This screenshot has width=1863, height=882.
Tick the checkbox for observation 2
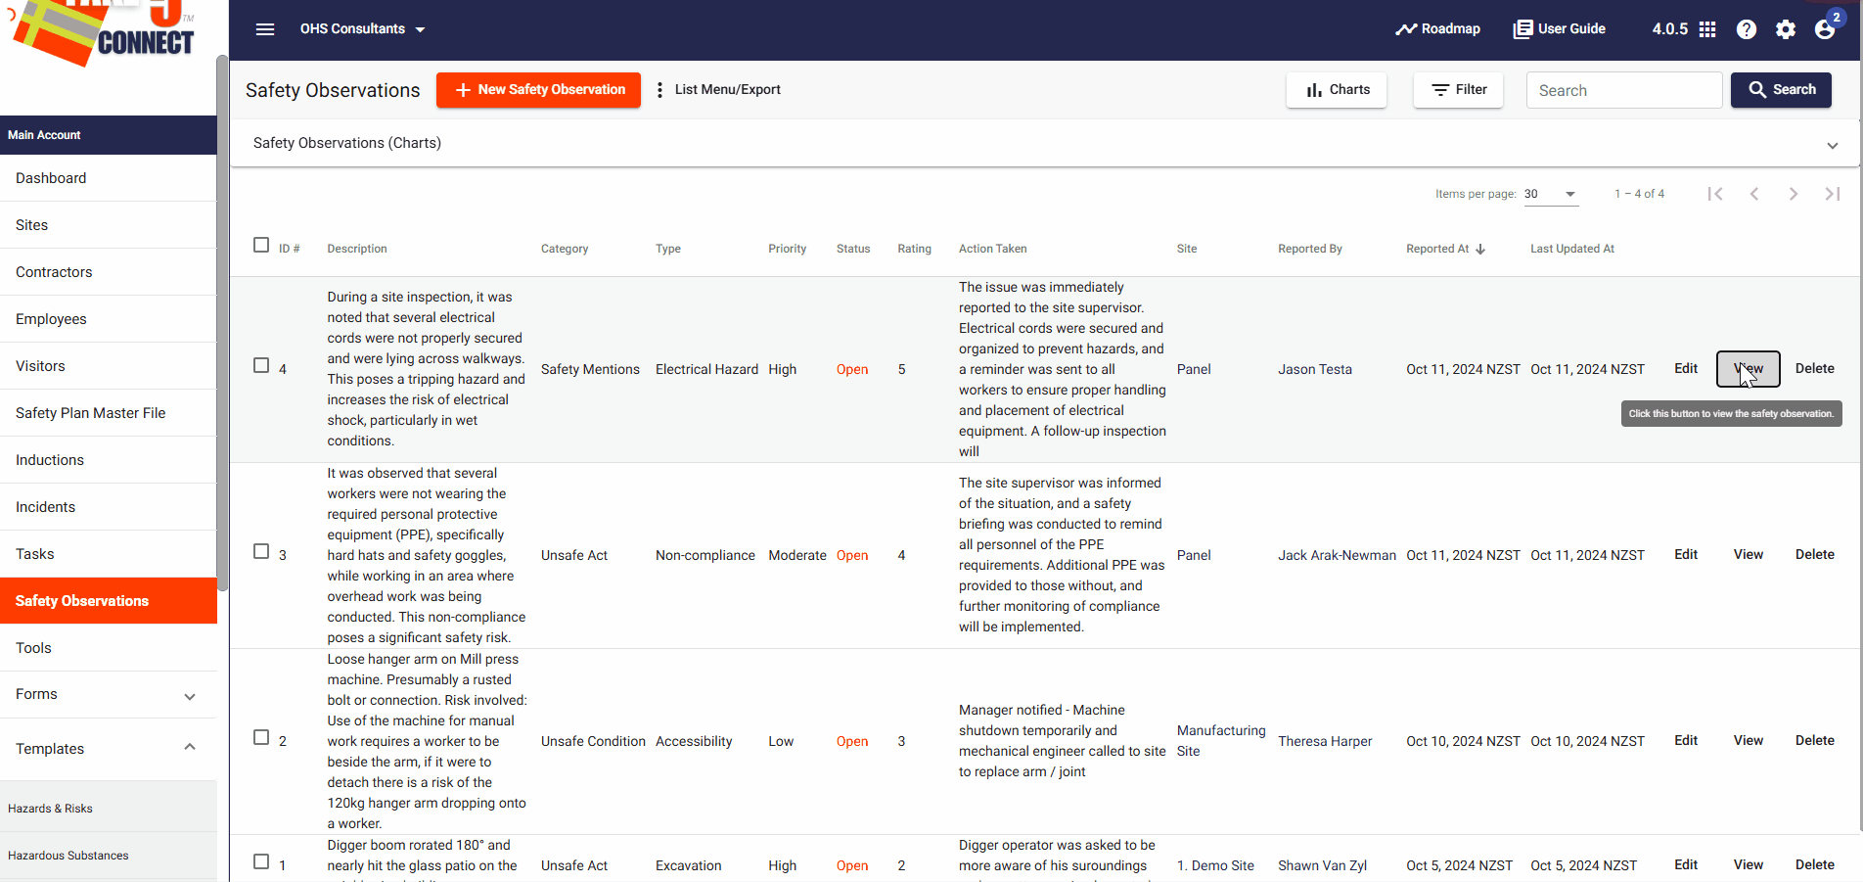point(261,737)
